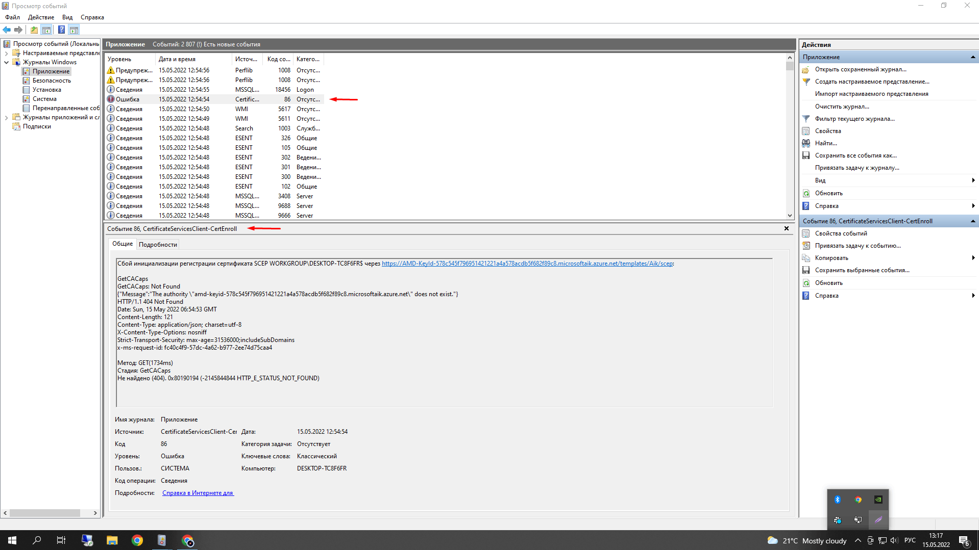Select Безопасность log in tree

[x=52, y=81]
